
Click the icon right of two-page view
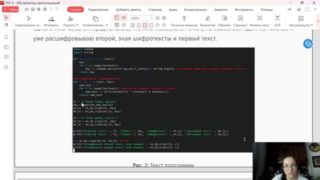(123, 25)
